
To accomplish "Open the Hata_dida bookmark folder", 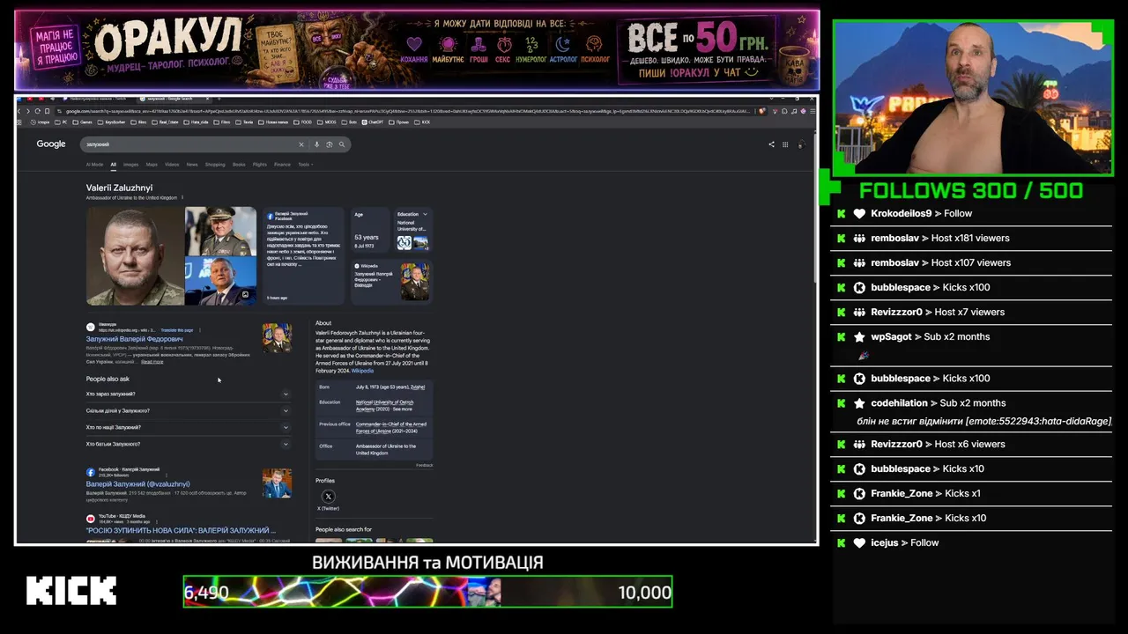I will 197,122.
